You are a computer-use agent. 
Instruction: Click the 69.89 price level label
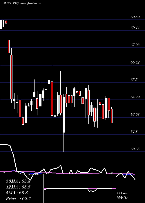click(x=135, y=17)
